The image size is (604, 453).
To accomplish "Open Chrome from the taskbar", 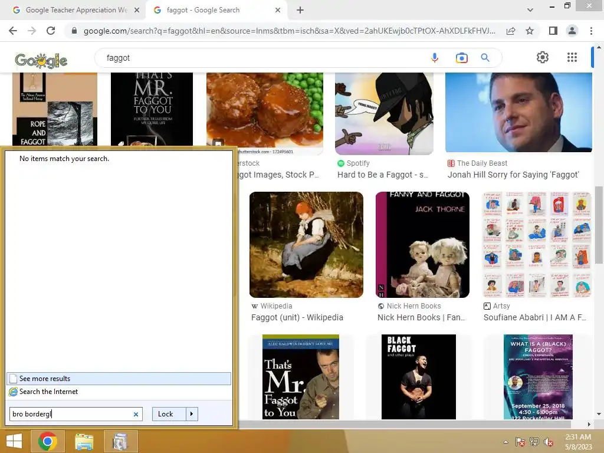I will (48, 441).
